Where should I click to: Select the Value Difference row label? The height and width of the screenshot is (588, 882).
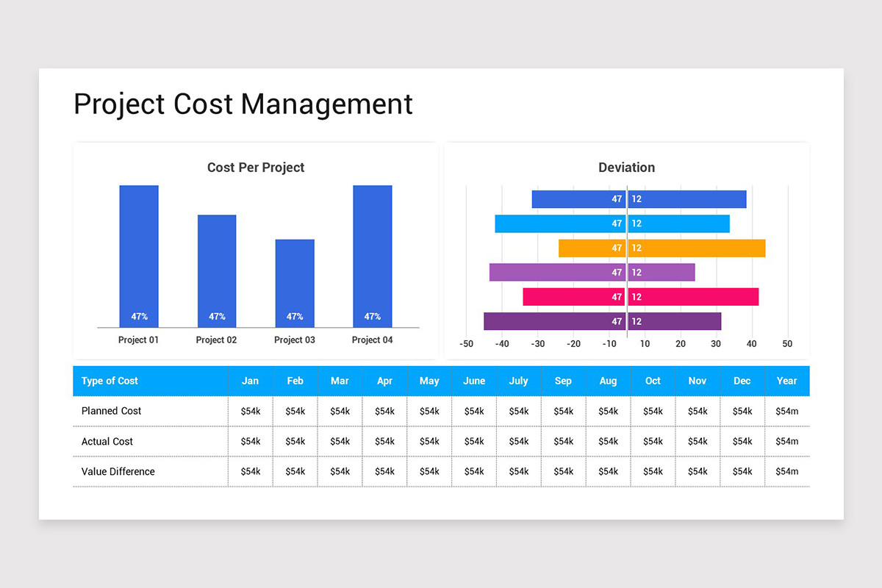point(118,471)
